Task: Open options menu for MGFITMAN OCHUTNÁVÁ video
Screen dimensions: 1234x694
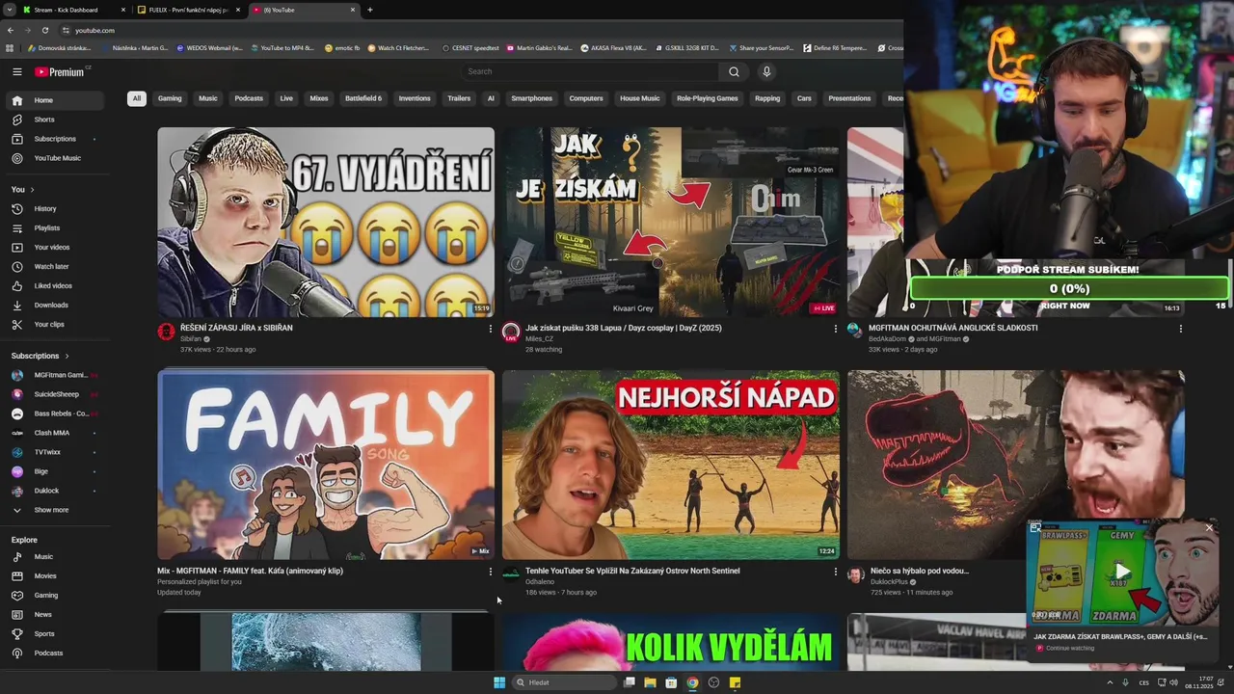Action: coord(1180,329)
